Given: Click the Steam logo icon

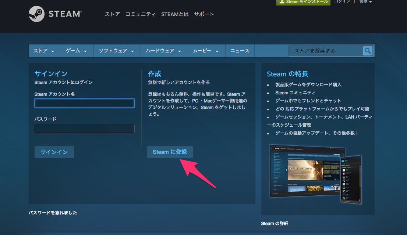Looking at the screenshot, I should (x=36, y=14).
